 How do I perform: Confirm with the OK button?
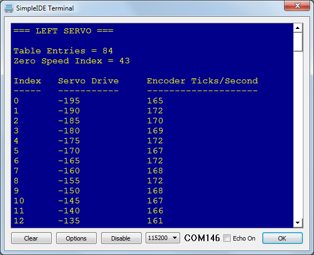coord(282,238)
